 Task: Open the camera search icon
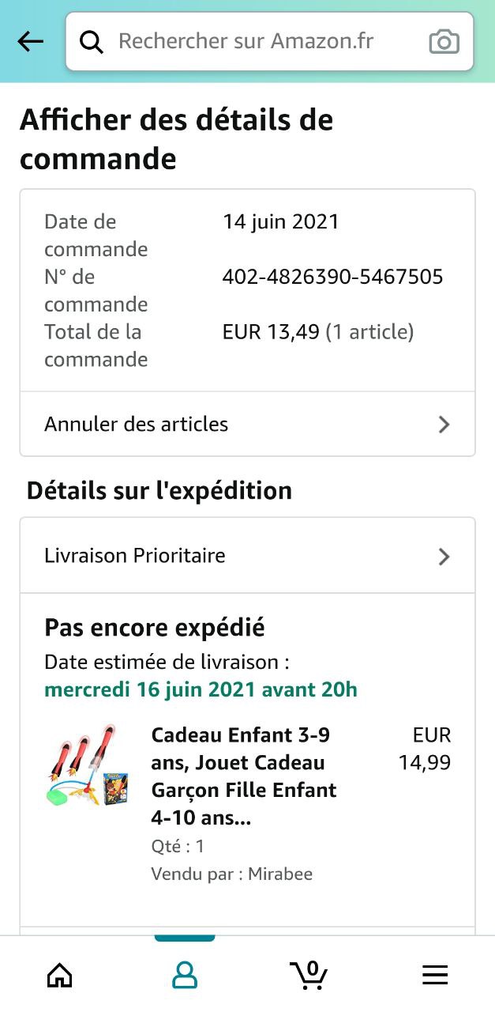444,42
